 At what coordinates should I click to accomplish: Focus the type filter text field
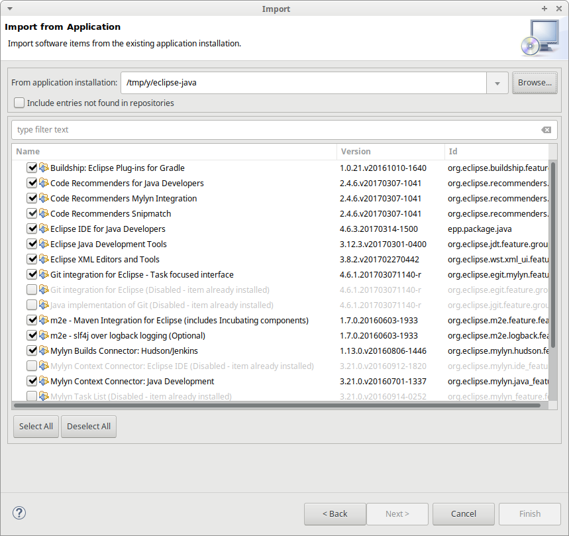click(x=284, y=130)
